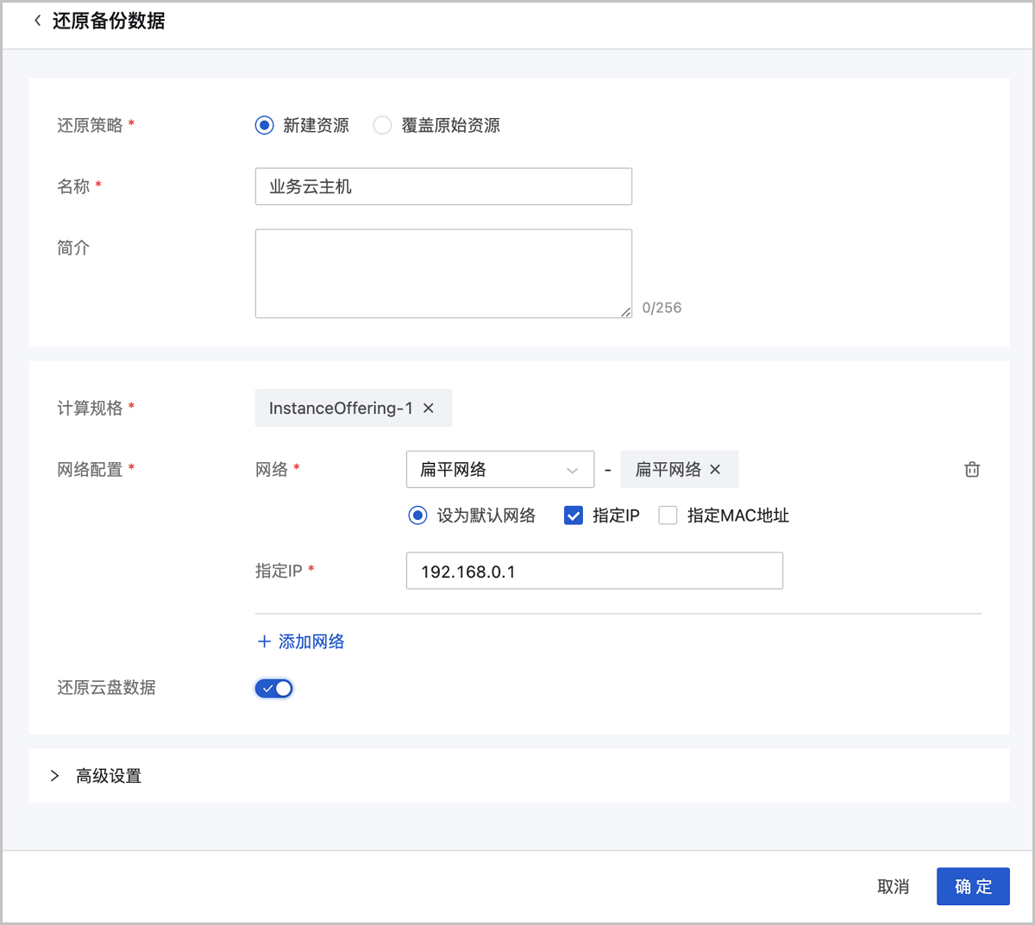The image size is (1035, 925).
Task: Grab the 简介 textarea resize handle
Action: pyautogui.click(x=626, y=312)
